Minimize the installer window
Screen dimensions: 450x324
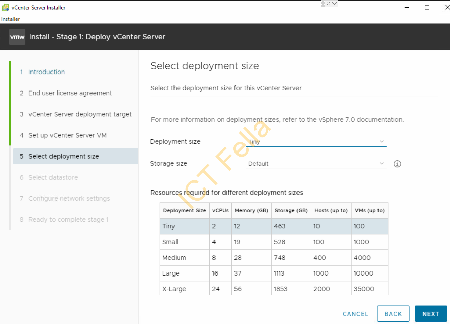pyautogui.click(x=407, y=7)
